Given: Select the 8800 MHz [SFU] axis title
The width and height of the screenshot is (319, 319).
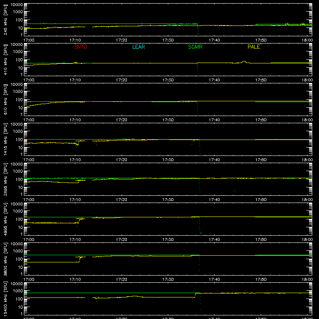Looking at the screenshot, I should (6, 259).
